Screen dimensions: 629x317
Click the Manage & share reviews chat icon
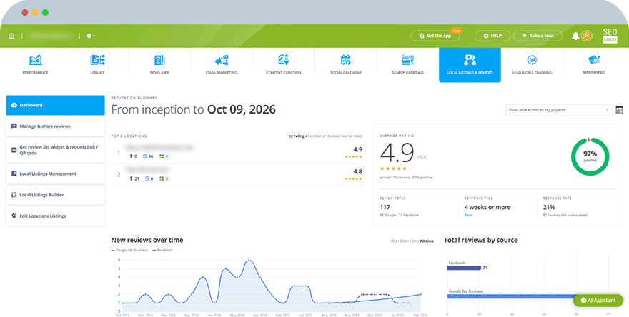[x=14, y=126]
